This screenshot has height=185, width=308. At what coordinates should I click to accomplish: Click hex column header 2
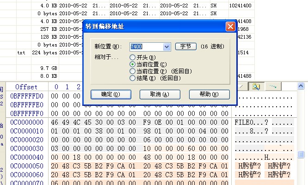click(x=79, y=87)
